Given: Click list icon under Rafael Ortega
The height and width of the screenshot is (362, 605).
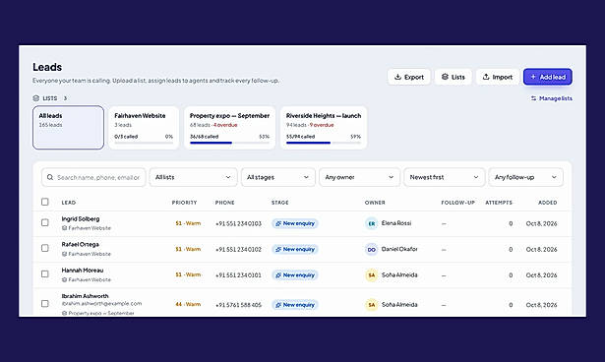Looking at the screenshot, I should (x=64, y=254).
